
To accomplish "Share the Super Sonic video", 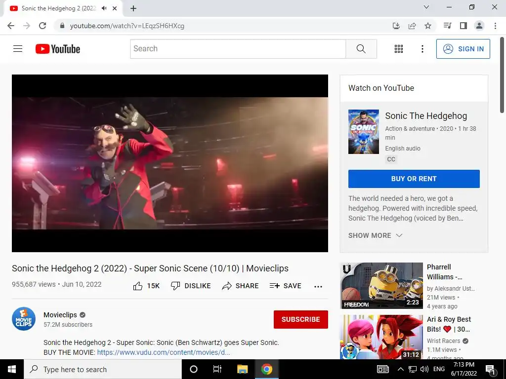I will coord(241,286).
